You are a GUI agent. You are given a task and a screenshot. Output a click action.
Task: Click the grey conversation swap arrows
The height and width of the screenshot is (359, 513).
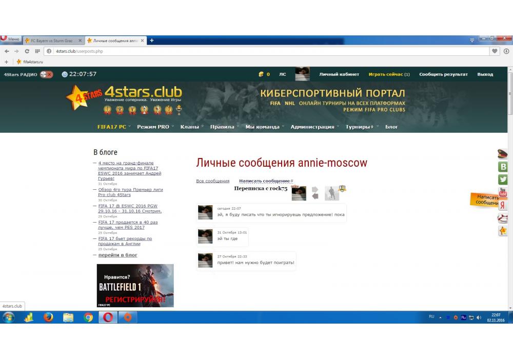click(315, 193)
